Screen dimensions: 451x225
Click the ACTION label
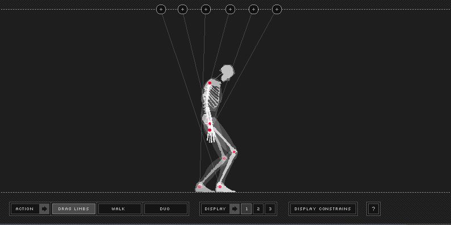click(x=25, y=209)
